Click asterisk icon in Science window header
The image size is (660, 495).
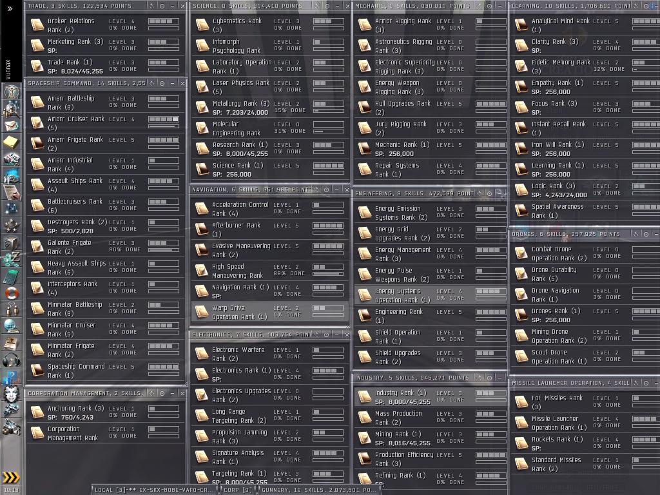[x=316, y=6]
